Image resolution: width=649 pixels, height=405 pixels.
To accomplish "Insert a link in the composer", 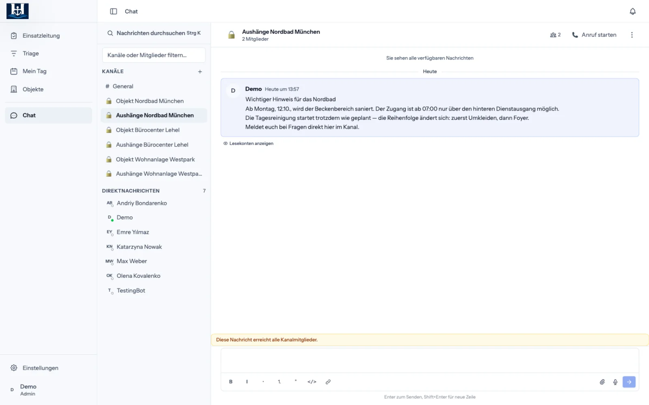I will pyautogui.click(x=328, y=382).
